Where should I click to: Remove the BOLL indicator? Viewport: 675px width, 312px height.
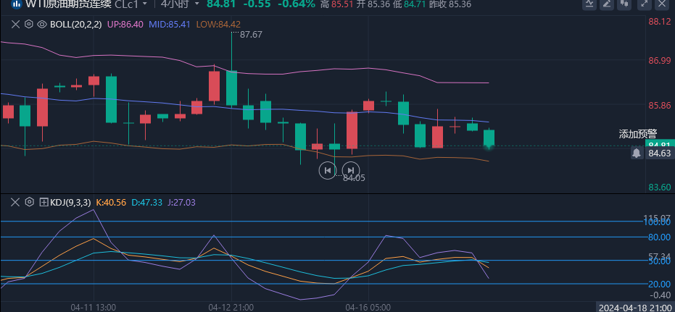tap(15, 24)
